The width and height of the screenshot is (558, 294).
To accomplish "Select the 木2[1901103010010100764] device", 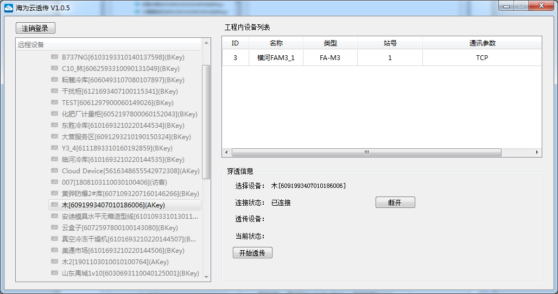I will pyautogui.click(x=115, y=262).
